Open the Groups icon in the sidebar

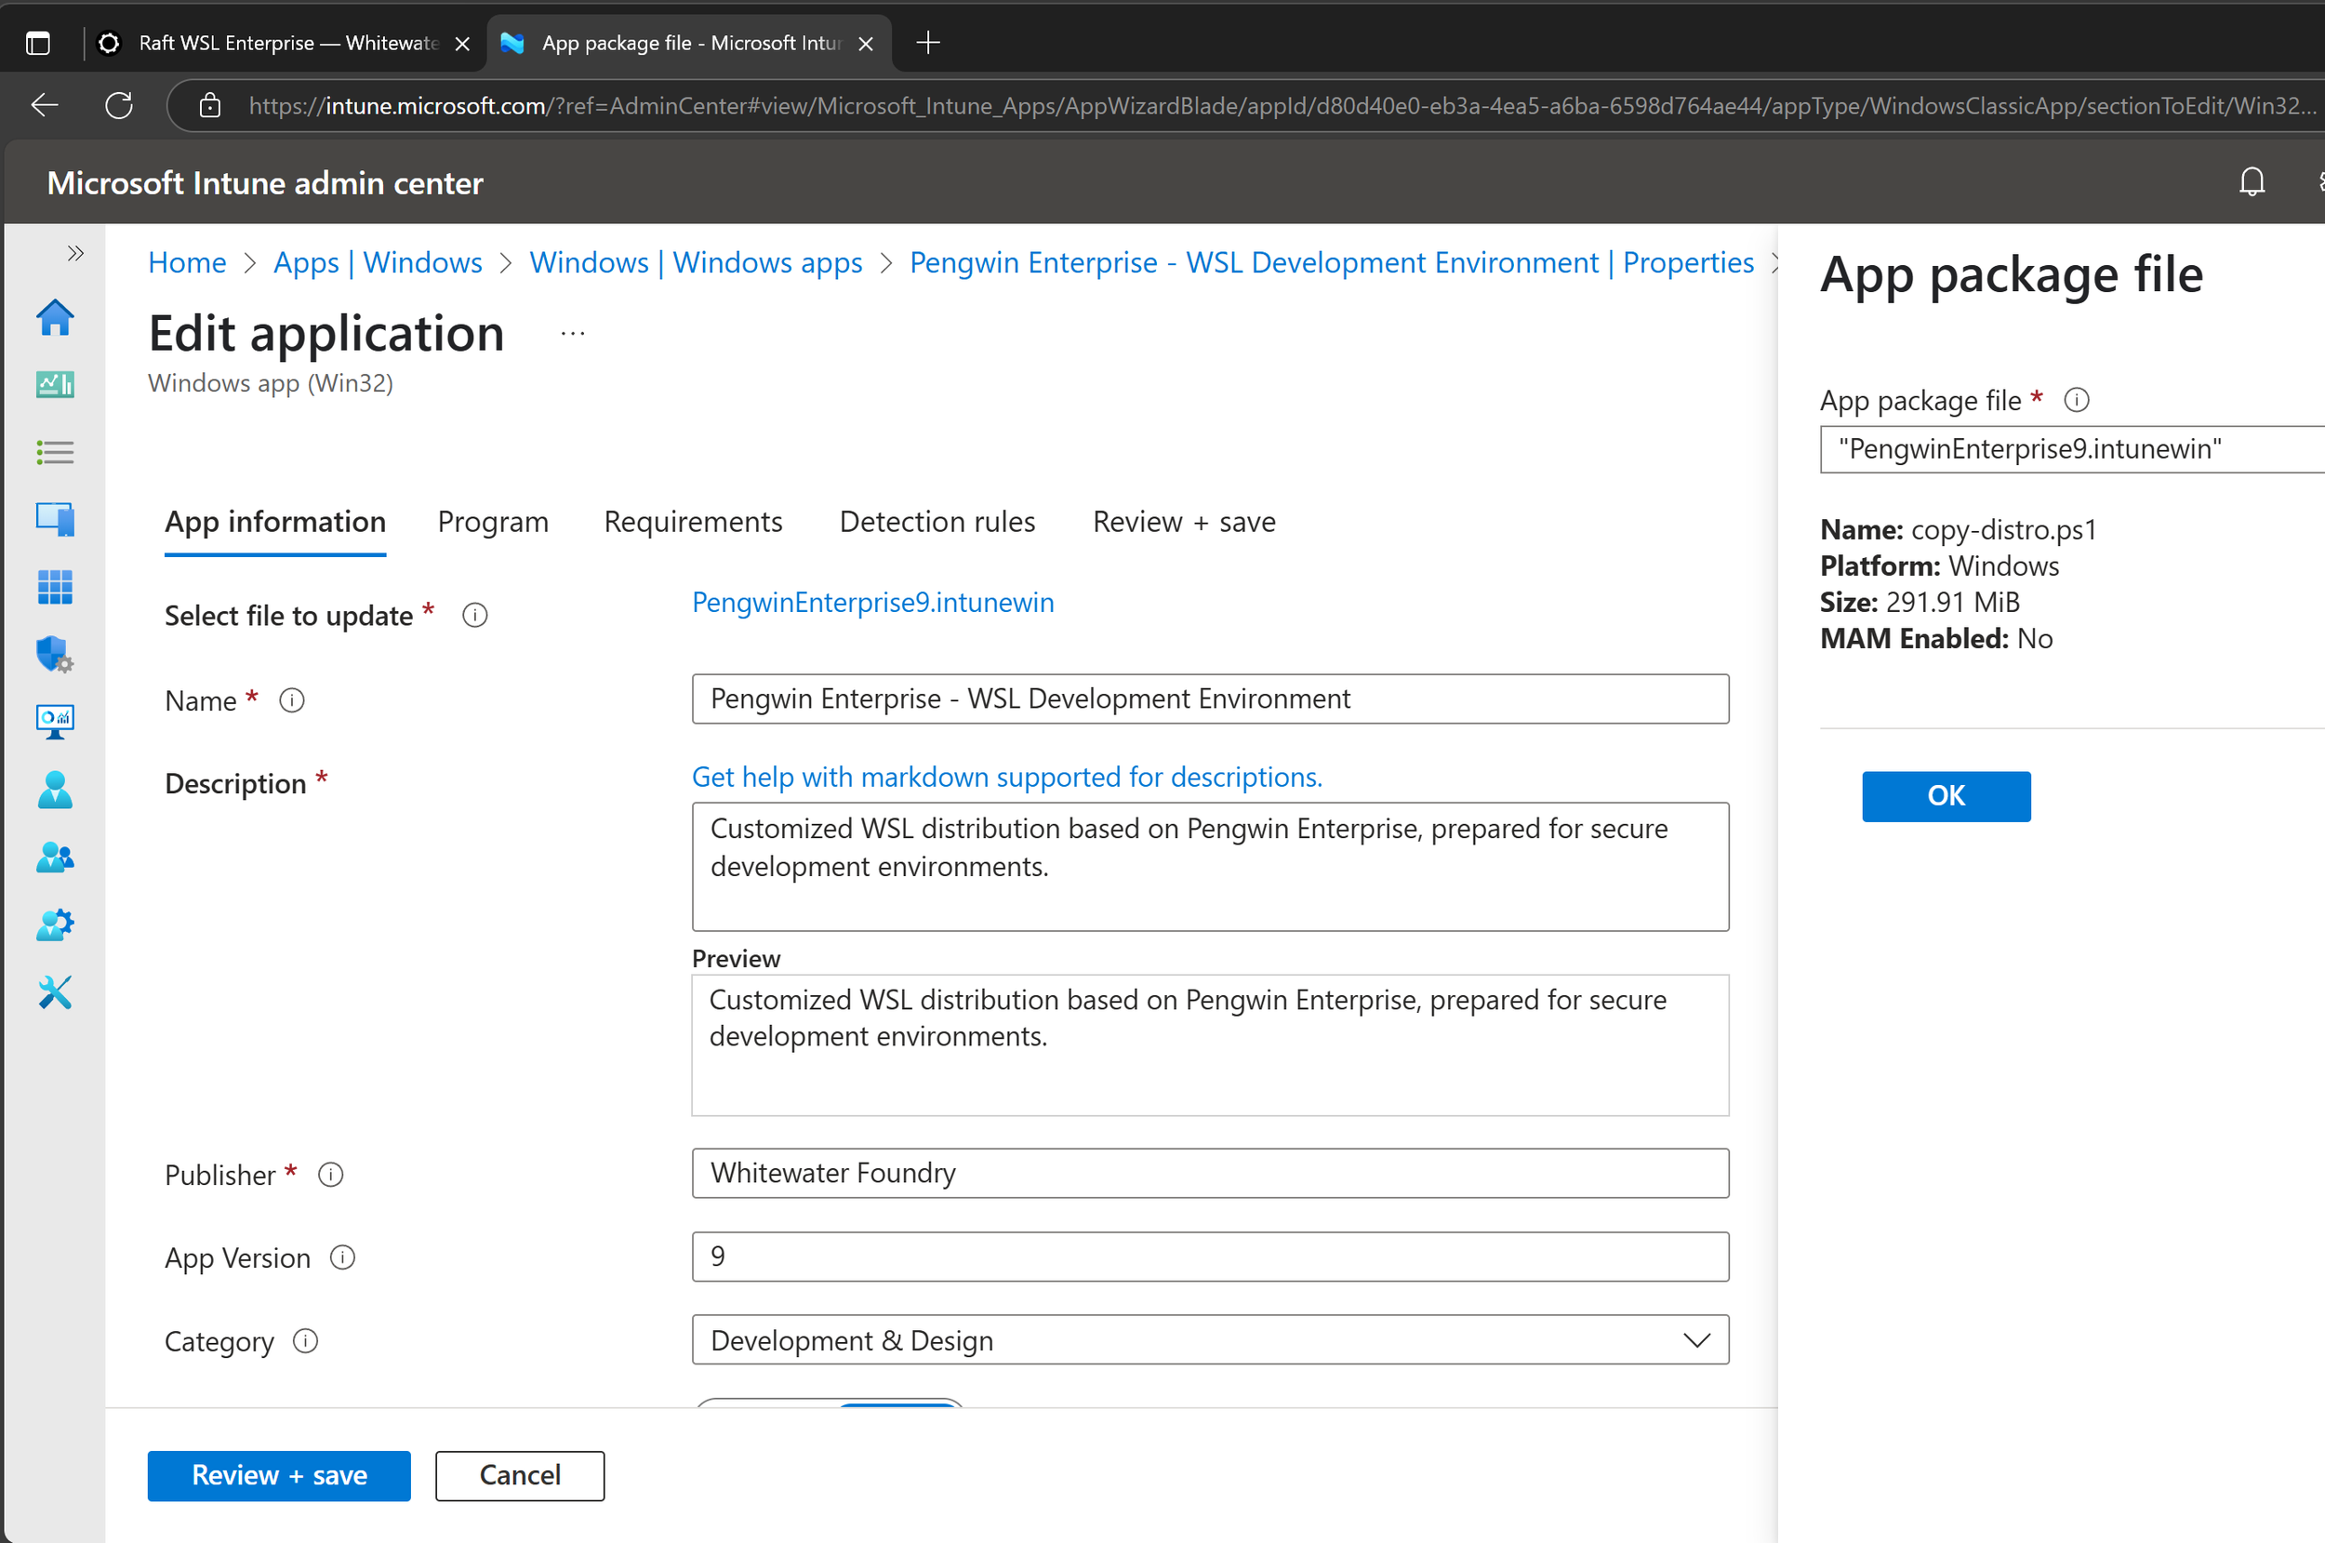(55, 858)
